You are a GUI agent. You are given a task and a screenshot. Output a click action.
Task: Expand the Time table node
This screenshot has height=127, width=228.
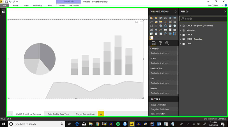coord(181,44)
